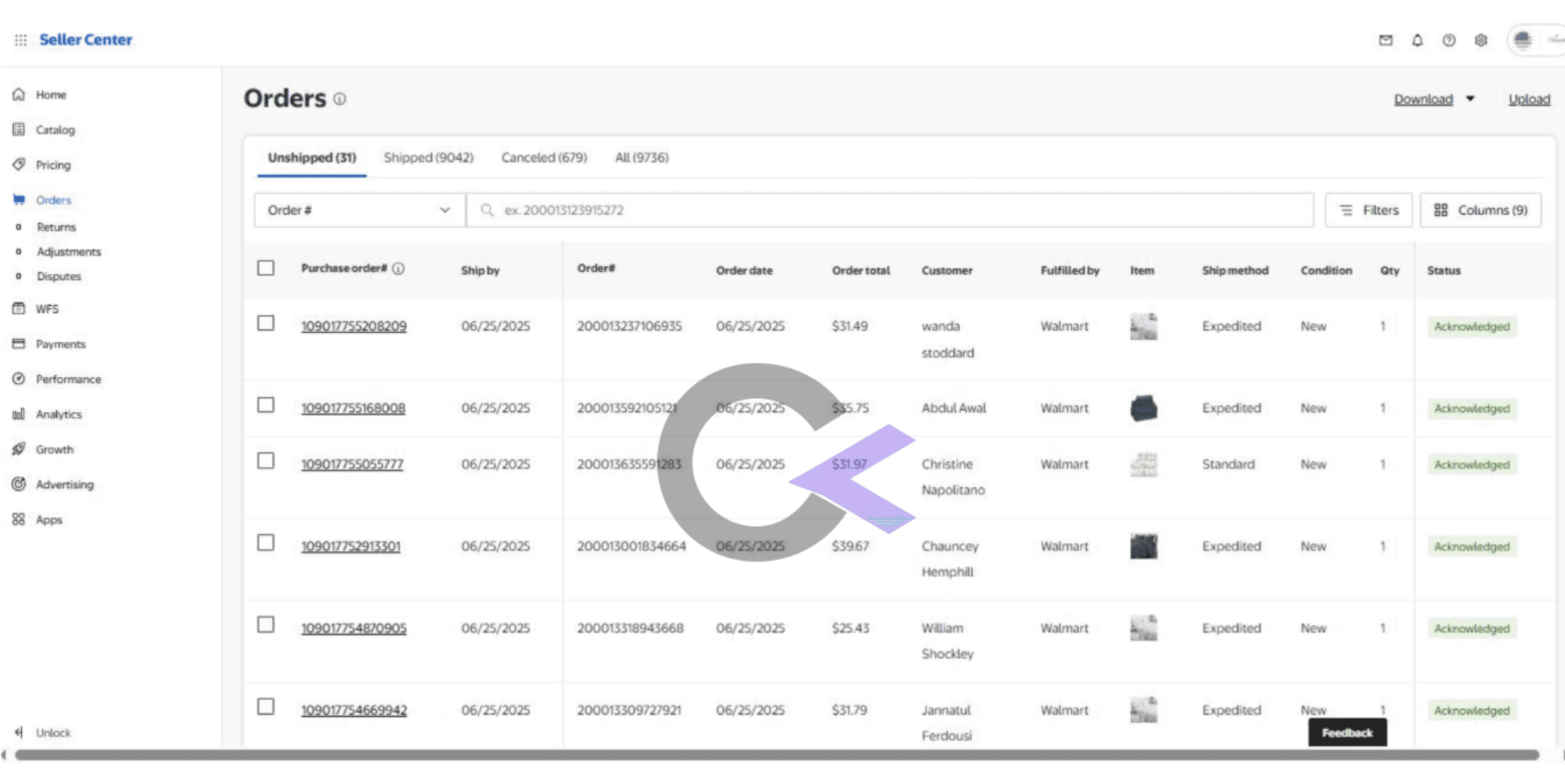Check the box for order 109017754870905
Image resolution: width=1565 pixels, height=782 pixels.
[266, 625]
